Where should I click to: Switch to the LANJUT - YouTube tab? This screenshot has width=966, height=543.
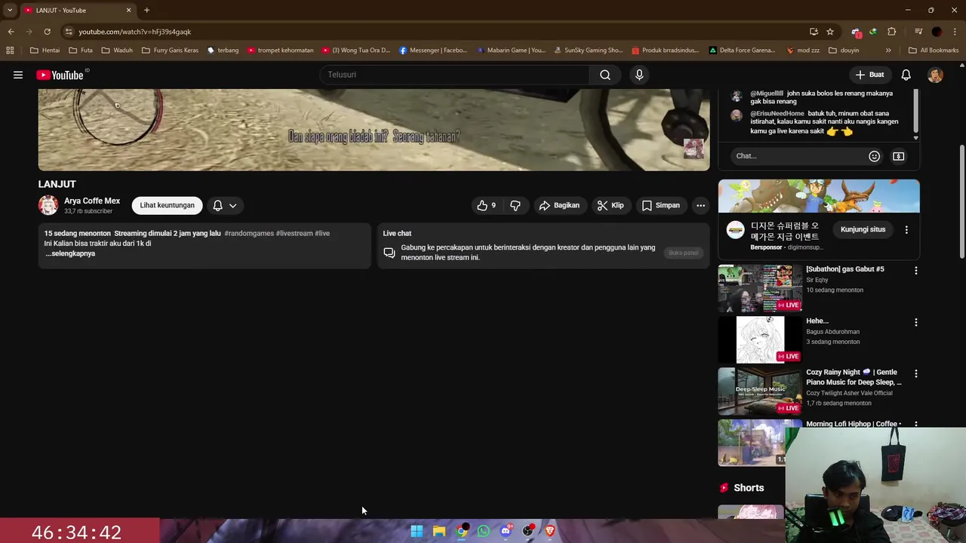pyautogui.click(x=75, y=11)
